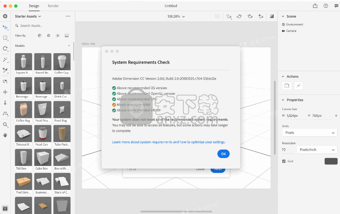The height and width of the screenshot is (214, 340).
Task: Open the 138.28% zoom level dropdown
Action: click(176, 17)
